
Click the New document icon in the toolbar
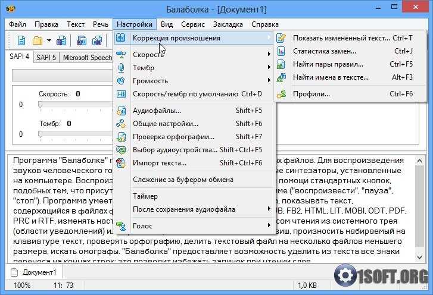click(21, 40)
